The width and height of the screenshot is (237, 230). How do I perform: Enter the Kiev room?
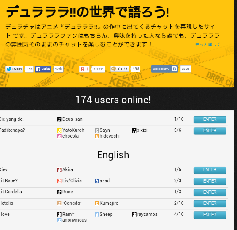210,170
